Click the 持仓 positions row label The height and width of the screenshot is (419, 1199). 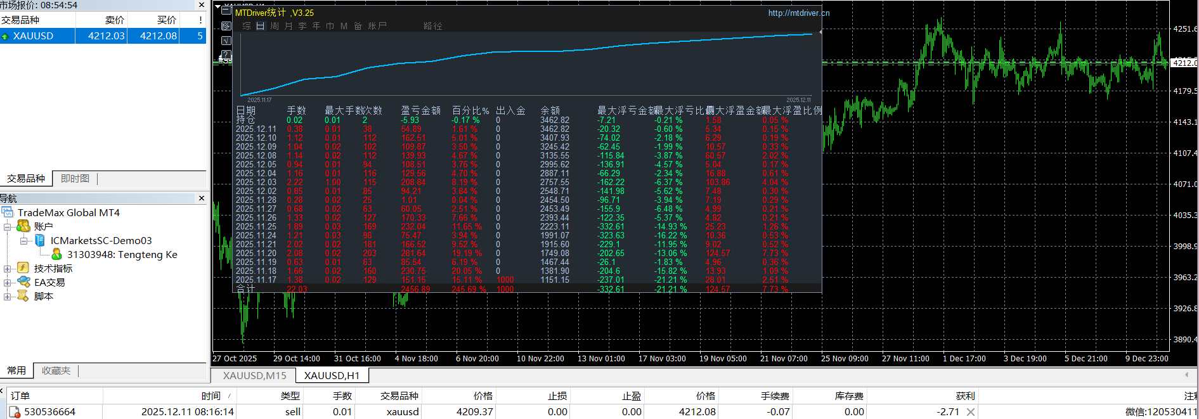click(246, 120)
